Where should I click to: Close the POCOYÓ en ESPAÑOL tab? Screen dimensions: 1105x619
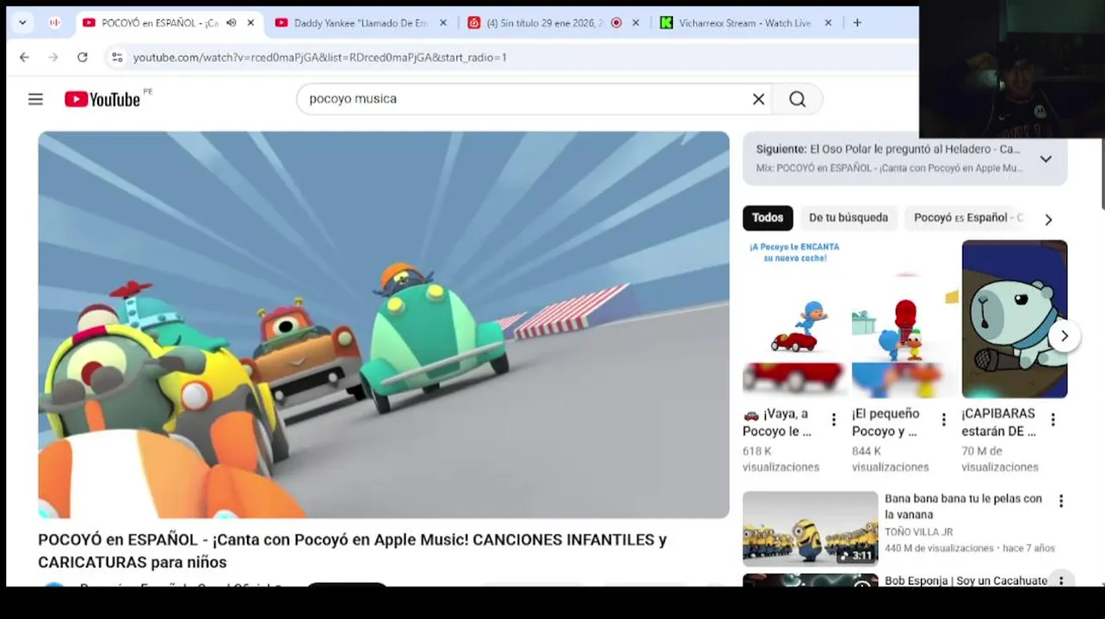click(x=250, y=23)
